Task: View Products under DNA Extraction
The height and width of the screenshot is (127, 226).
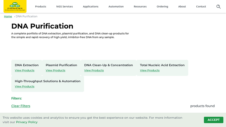Action: (25, 70)
